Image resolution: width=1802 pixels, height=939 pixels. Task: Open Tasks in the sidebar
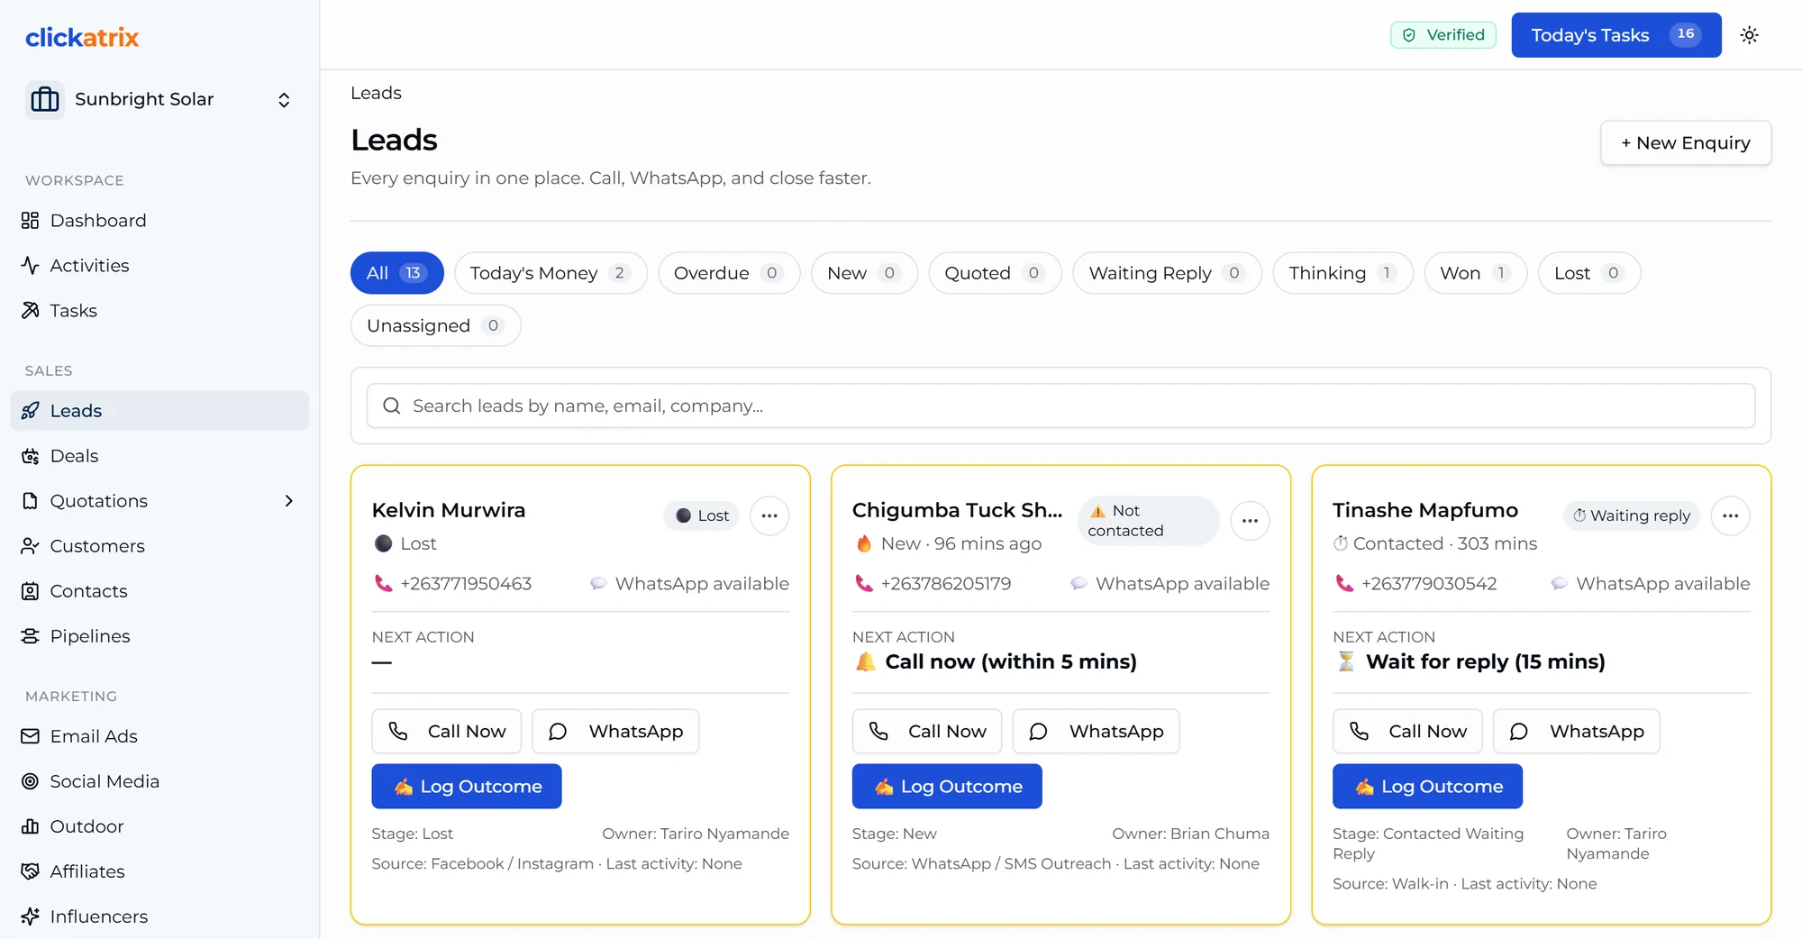pos(159,311)
